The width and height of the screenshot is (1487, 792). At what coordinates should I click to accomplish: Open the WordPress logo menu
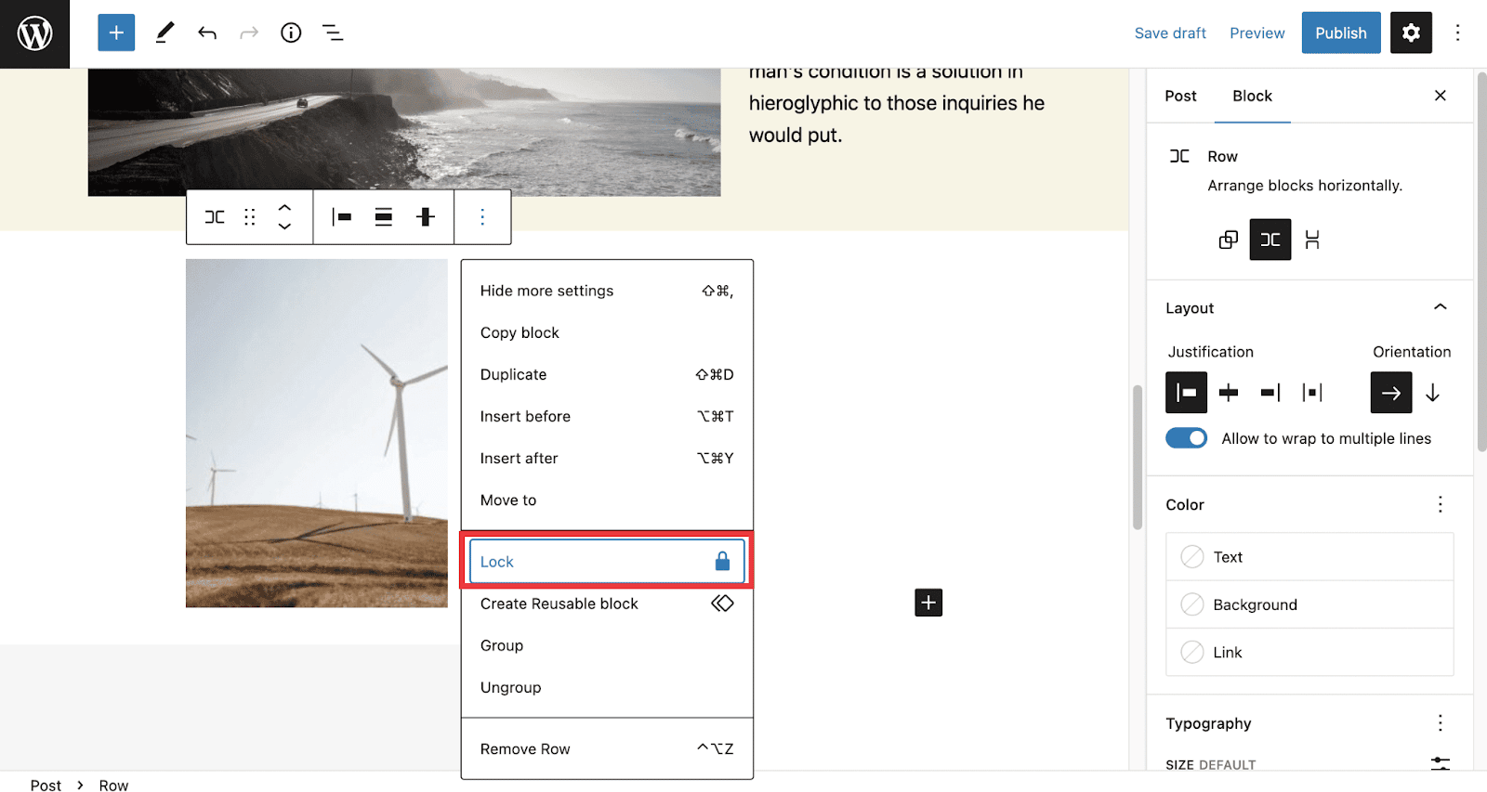click(34, 33)
